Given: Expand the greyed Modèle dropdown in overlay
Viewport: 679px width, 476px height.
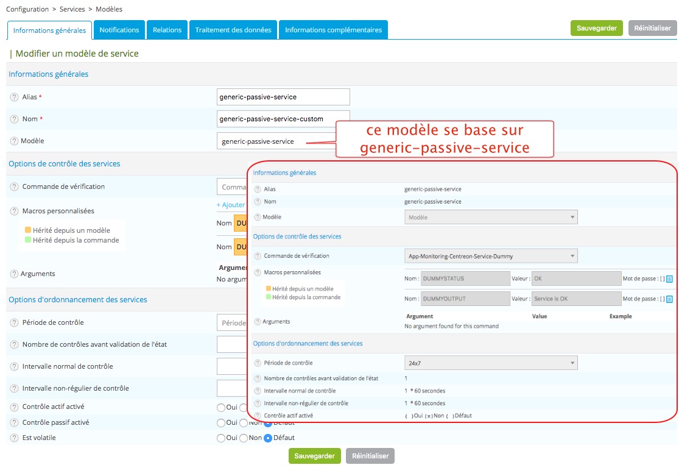Looking at the screenshot, I should [491, 217].
